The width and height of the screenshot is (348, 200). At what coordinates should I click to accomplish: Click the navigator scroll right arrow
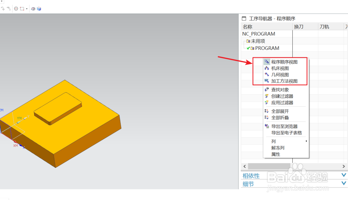coord(343,166)
